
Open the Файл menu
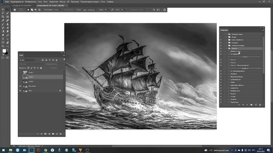coord(7,2)
